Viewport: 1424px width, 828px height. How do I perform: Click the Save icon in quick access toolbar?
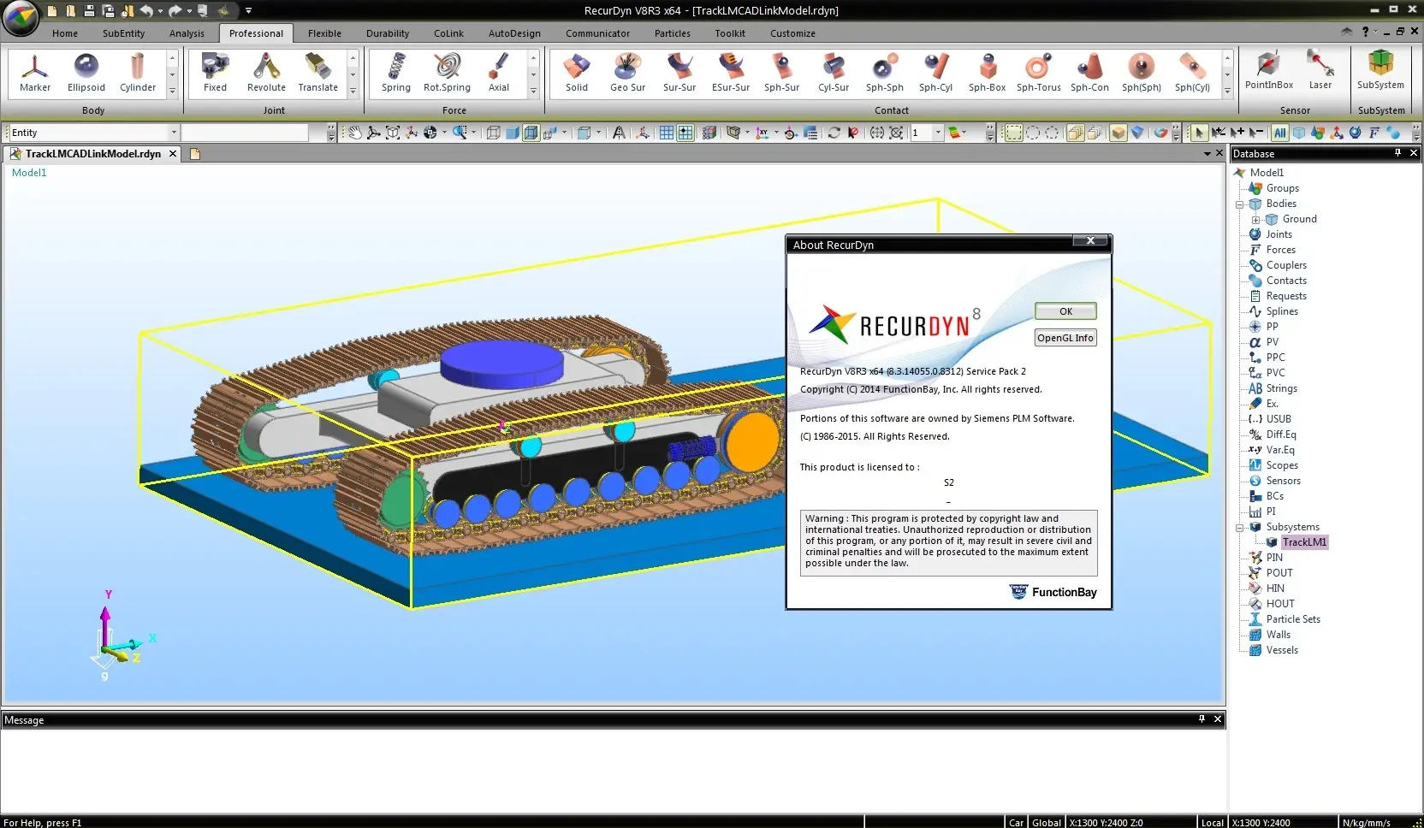coord(89,11)
